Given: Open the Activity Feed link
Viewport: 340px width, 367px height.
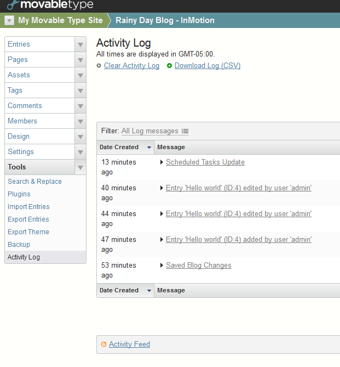Looking at the screenshot, I should click(x=129, y=345).
